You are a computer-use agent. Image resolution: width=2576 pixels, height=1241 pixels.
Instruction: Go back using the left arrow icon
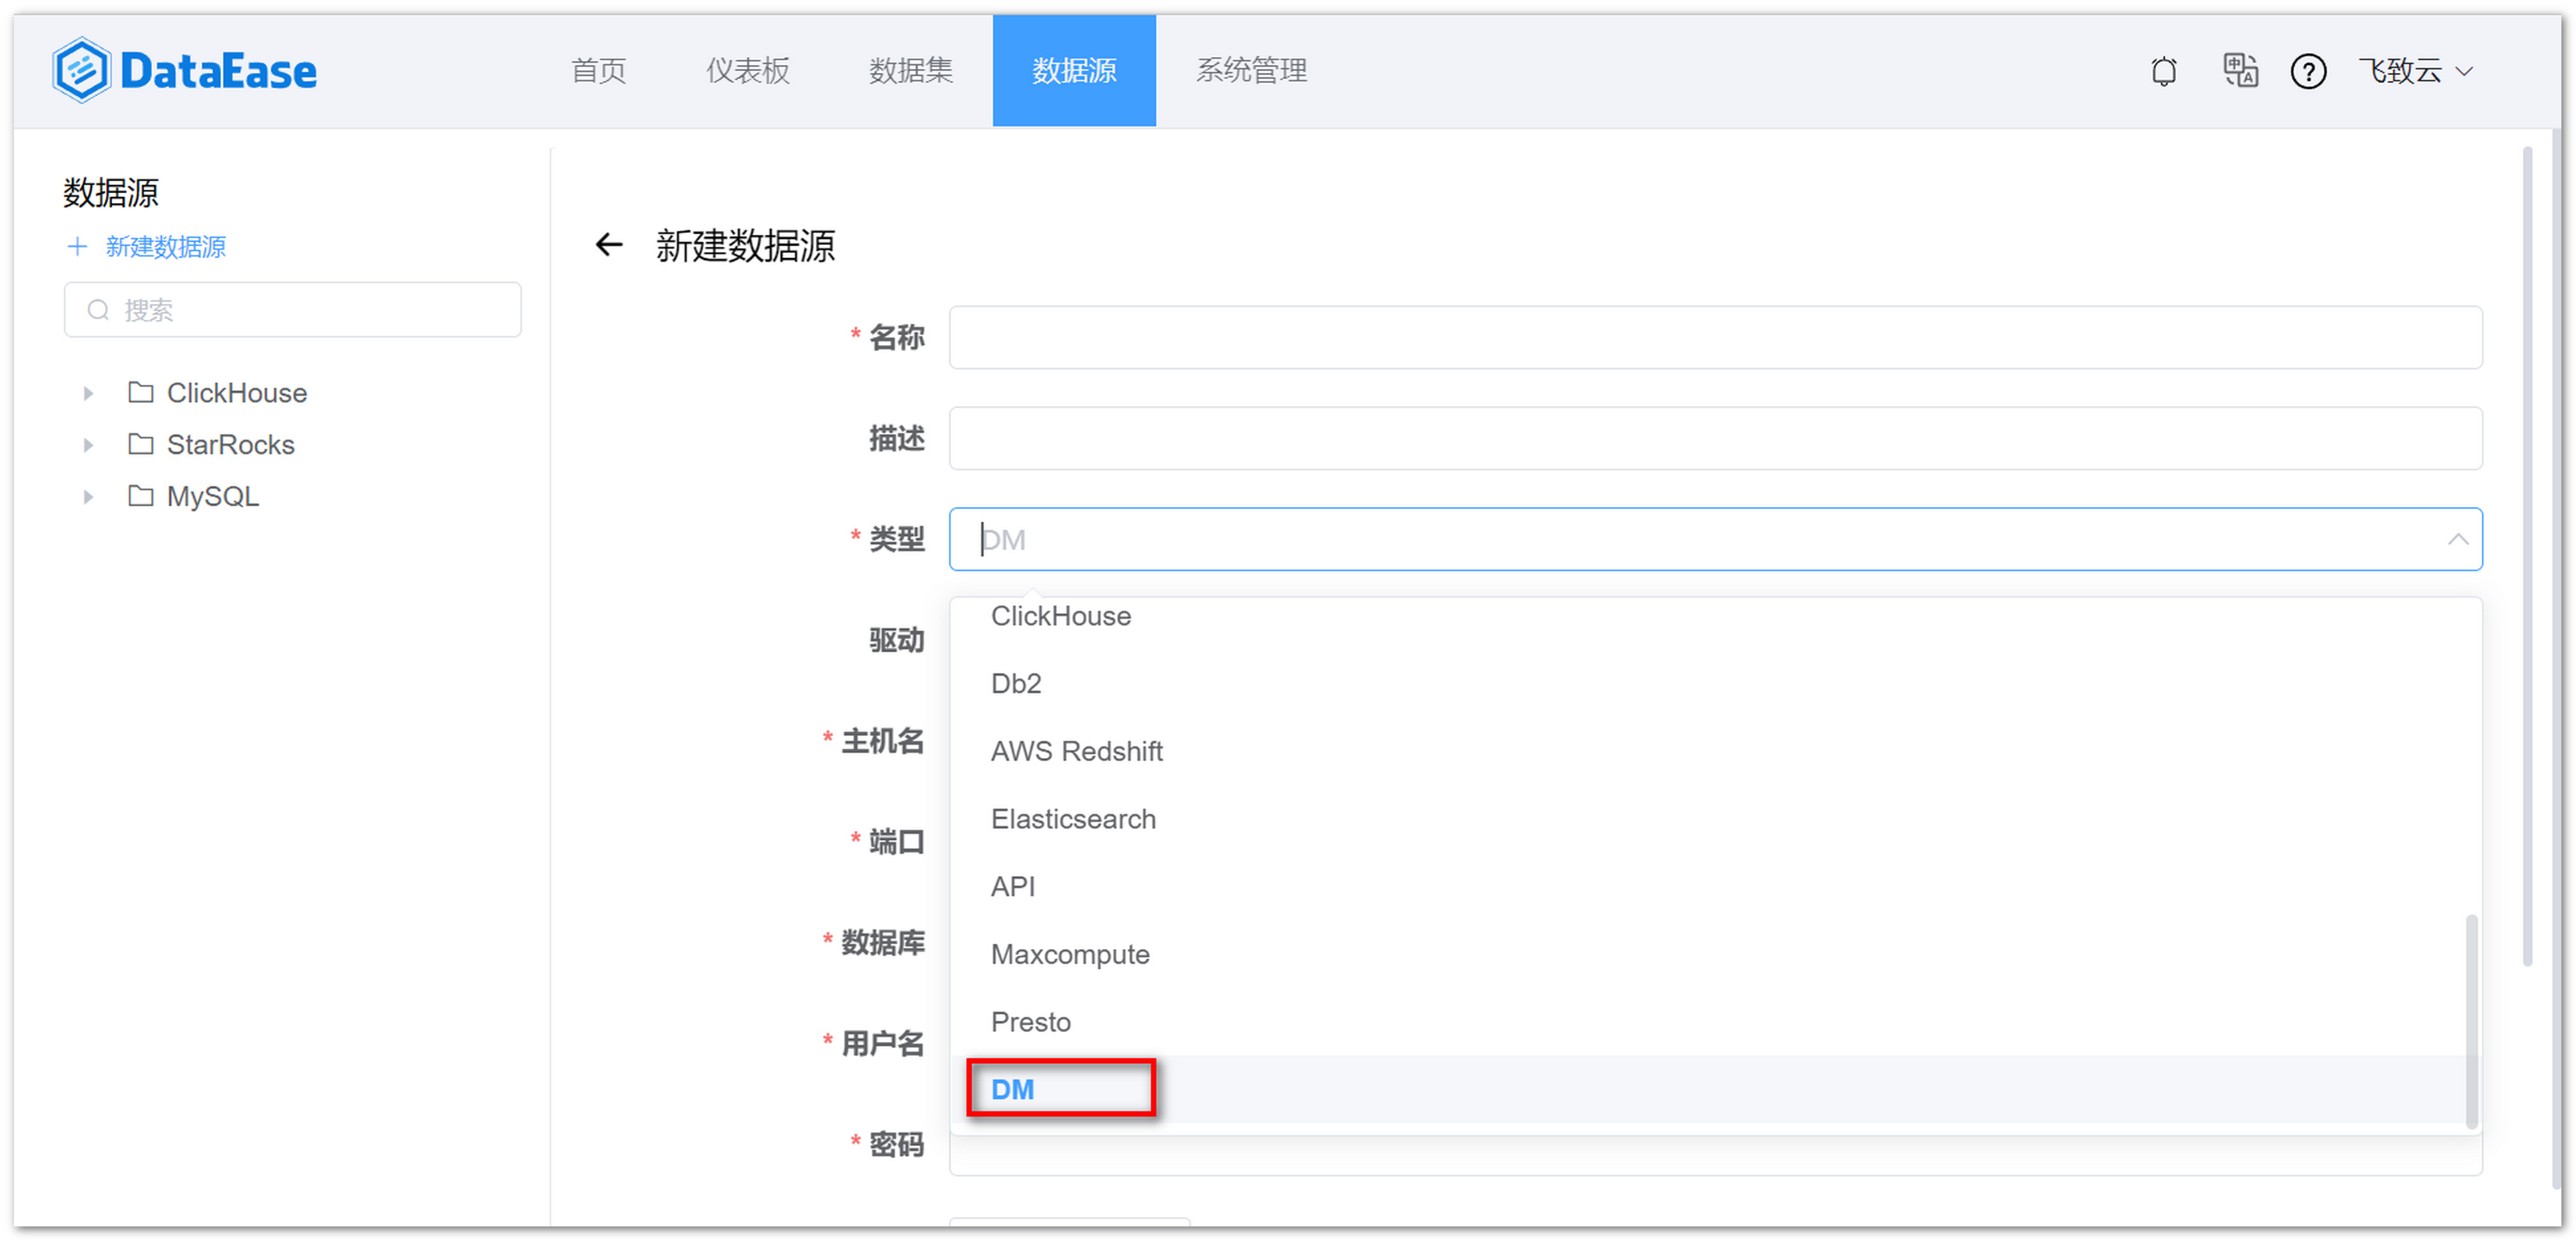click(x=609, y=245)
